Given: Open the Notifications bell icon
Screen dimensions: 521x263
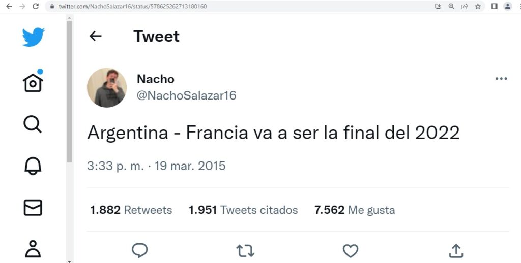Looking at the screenshot, I should click(x=33, y=166).
